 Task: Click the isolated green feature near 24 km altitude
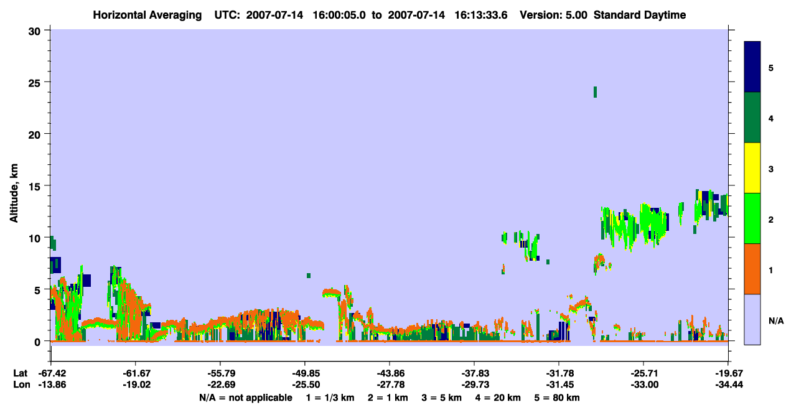click(x=595, y=92)
